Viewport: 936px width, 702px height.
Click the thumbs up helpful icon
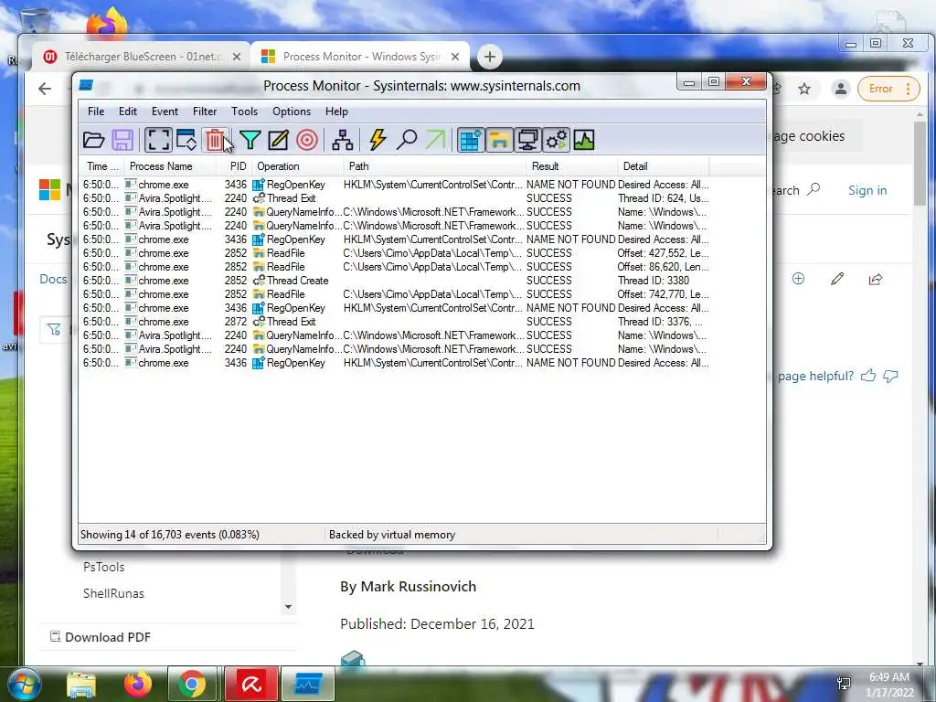[868, 376]
